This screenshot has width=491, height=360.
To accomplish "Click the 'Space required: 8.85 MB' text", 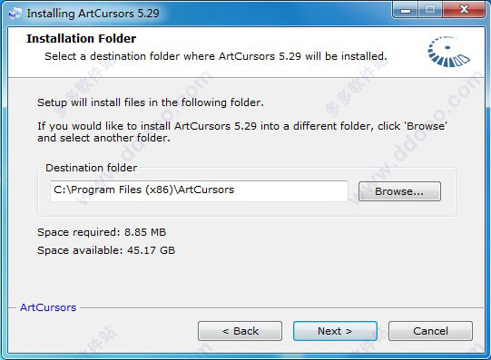I will click(x=102, y=232).
